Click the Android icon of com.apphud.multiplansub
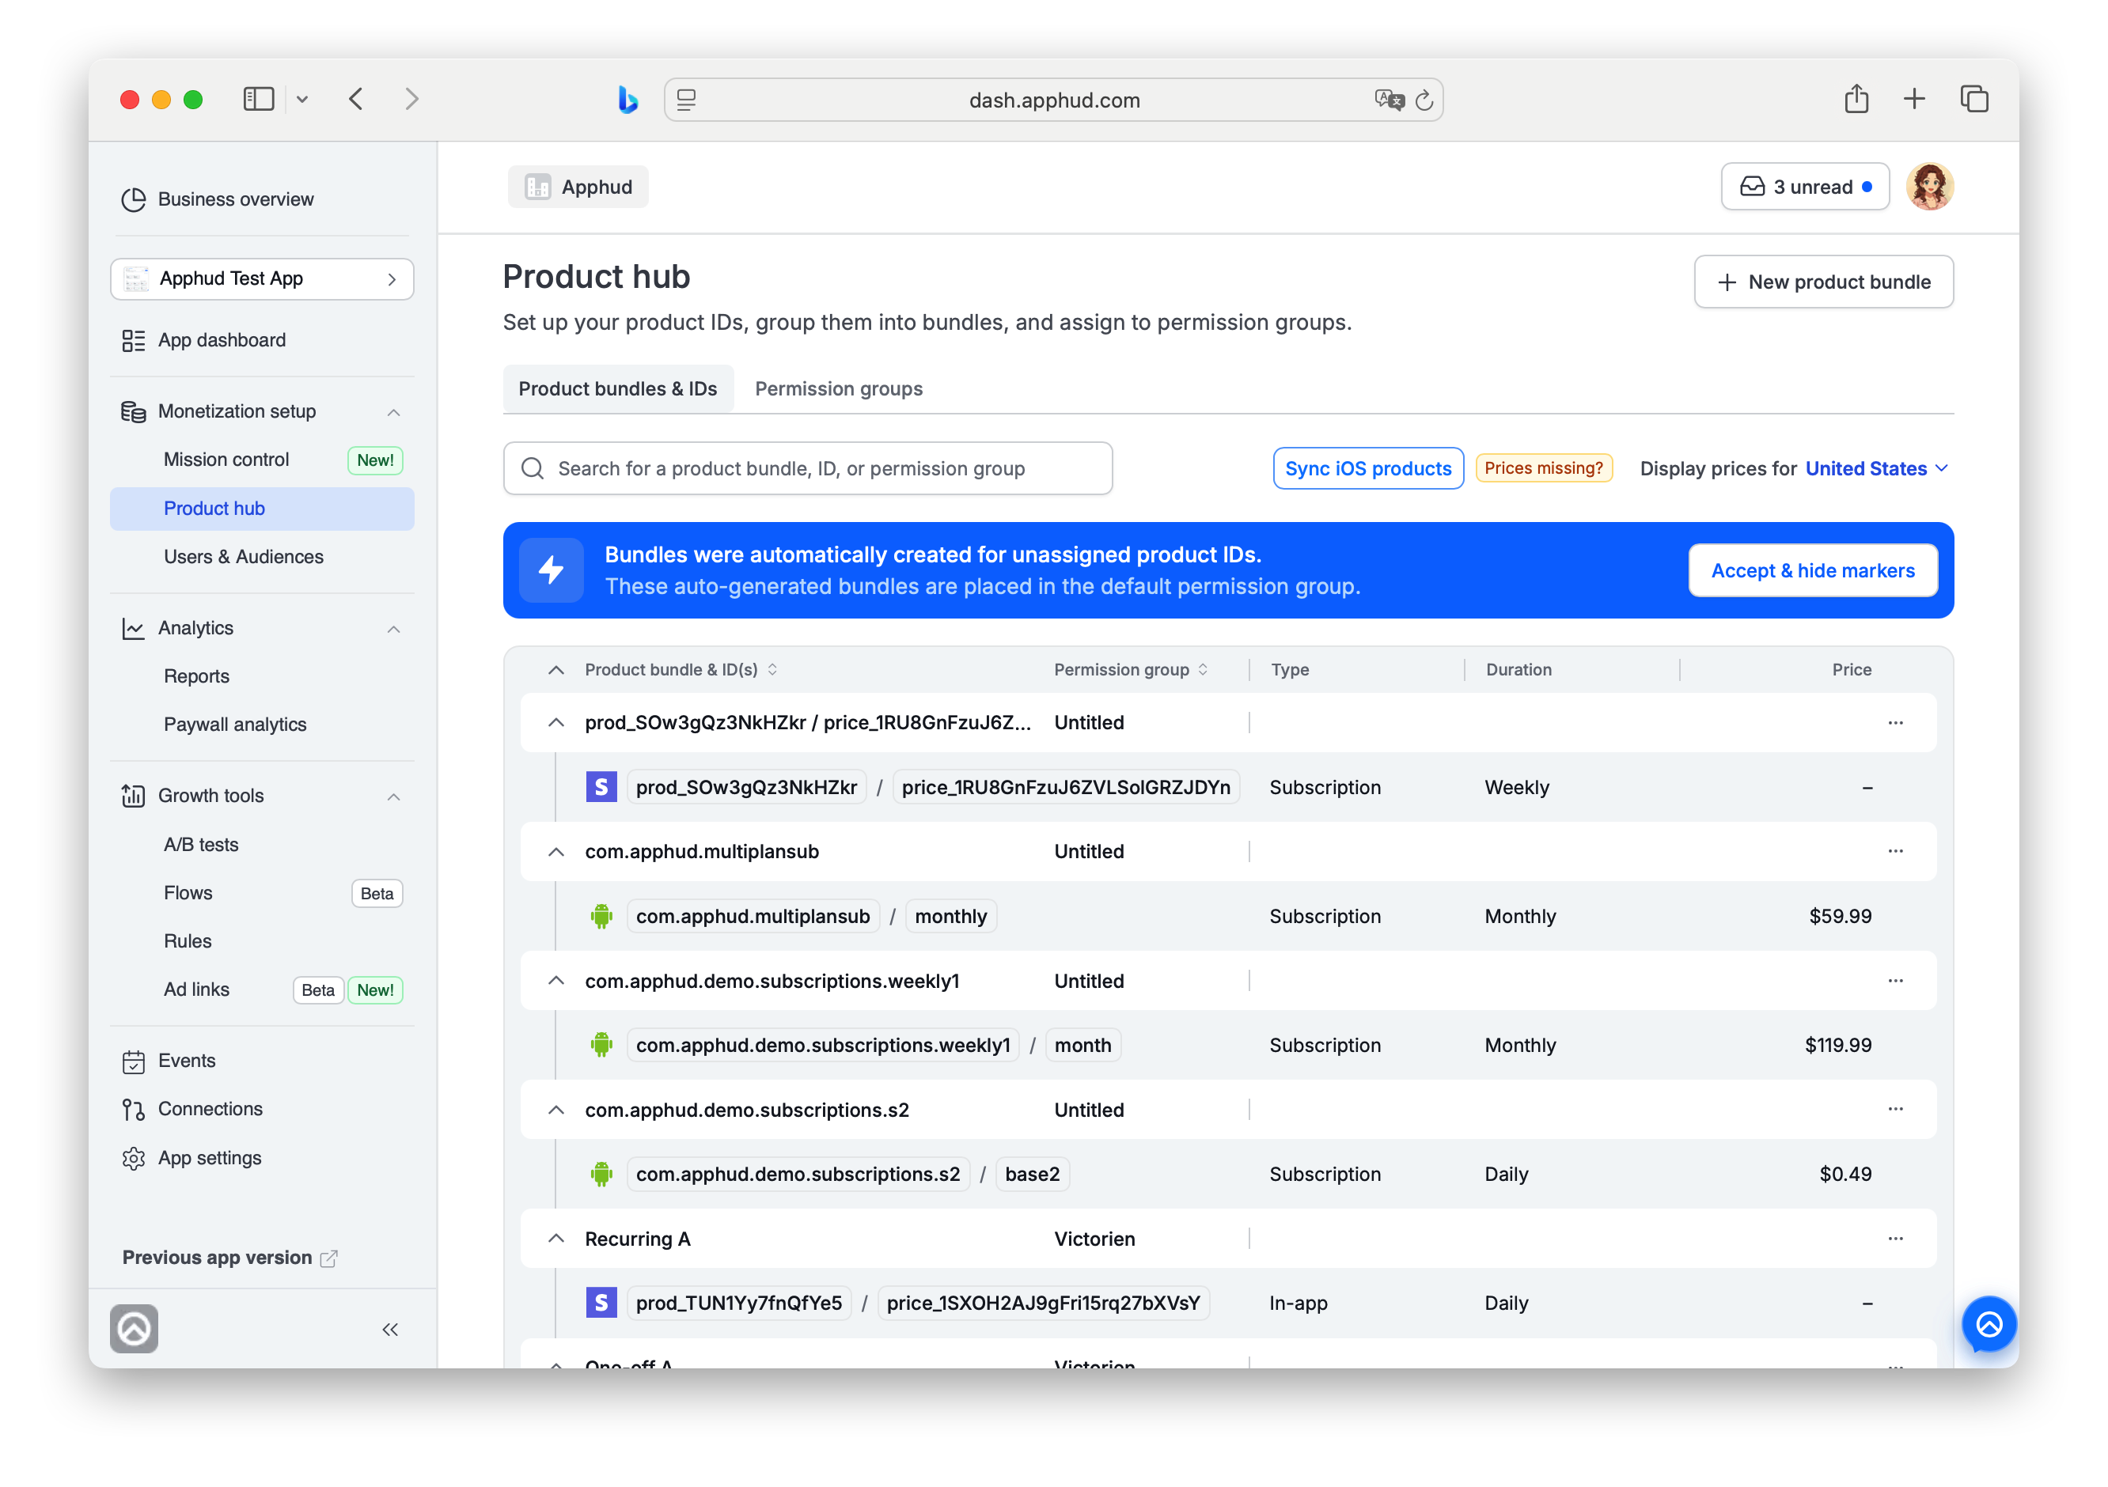The image size is (2108, 1487). click(601, 916)
